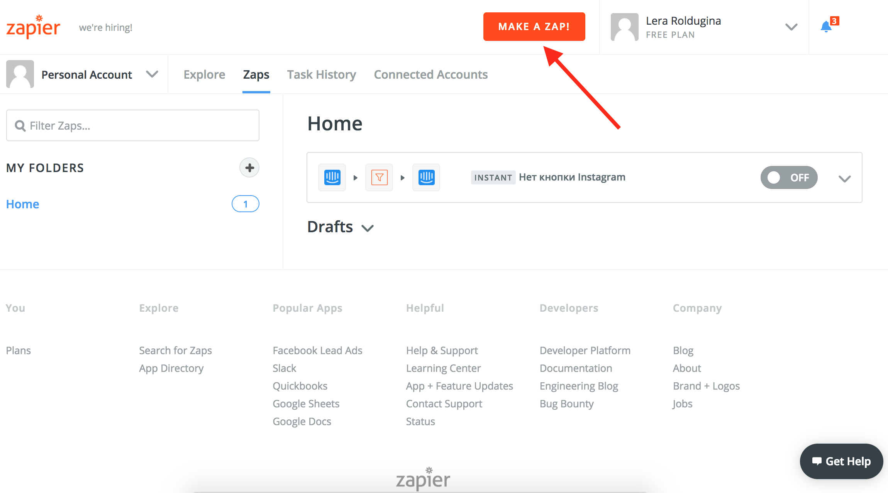This screenshot has width=888, height=493.
Task: Click the Zapier logo in header
Action: [x=33, y=27]
